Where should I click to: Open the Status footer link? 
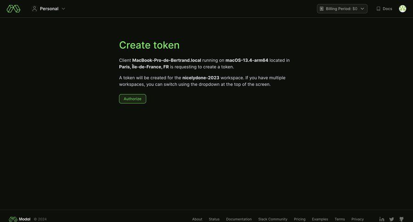pyautogui.click(x=214, y=219)
